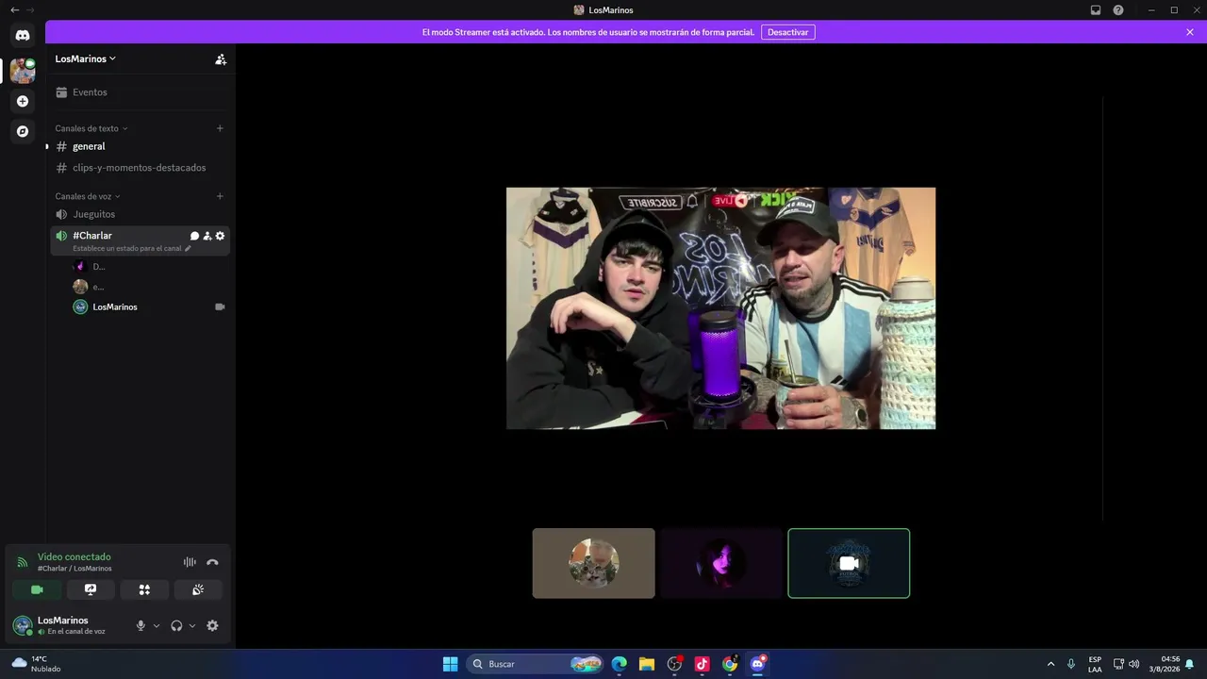The height and width of the screenshot is (679, 1207).
Task: Open the screen share button
Action: (x=91, y=589)
